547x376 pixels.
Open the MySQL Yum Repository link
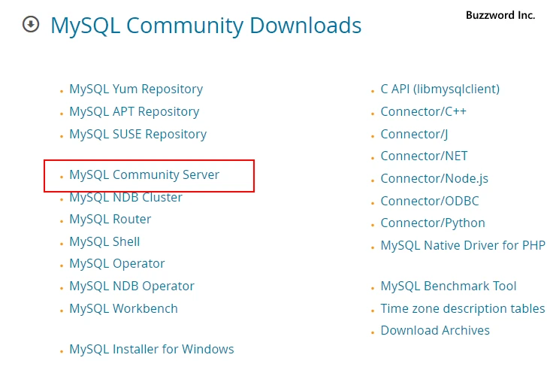(136, 89)
